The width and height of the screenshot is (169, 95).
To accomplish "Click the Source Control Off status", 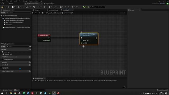I will pos(162,90).
